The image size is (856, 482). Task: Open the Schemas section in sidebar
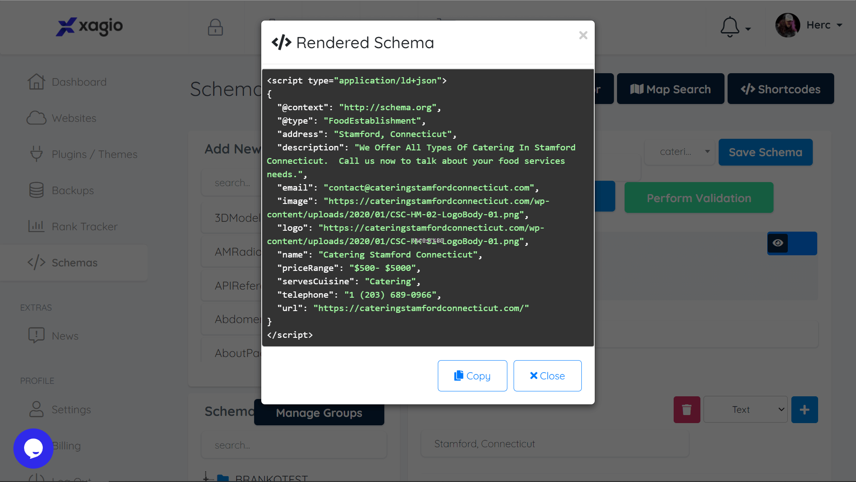coord(74,262)
